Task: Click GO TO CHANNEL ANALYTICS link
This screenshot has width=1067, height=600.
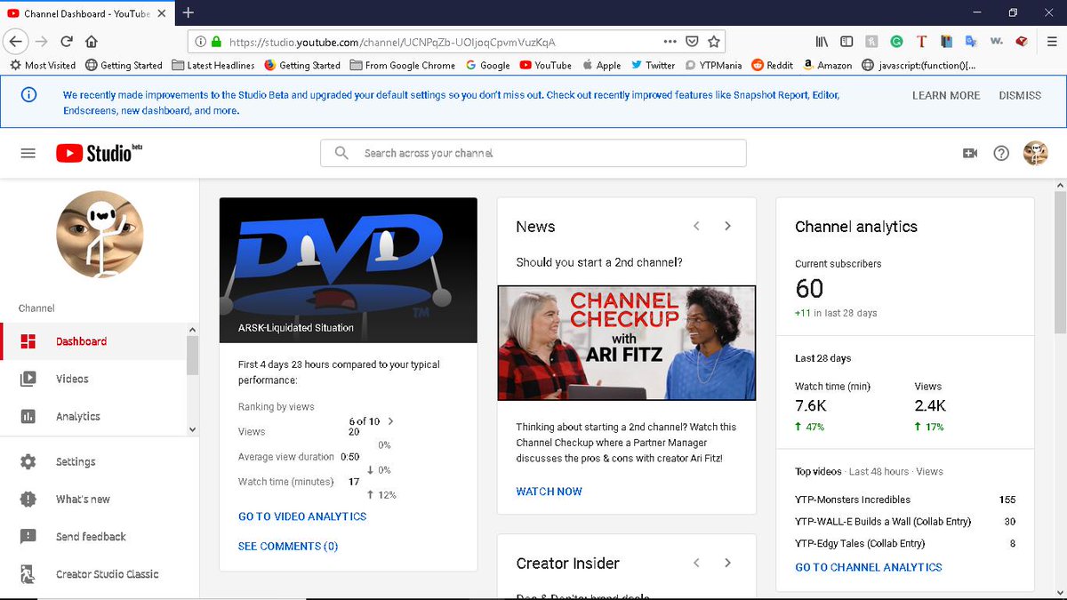Action: [869, 567]
